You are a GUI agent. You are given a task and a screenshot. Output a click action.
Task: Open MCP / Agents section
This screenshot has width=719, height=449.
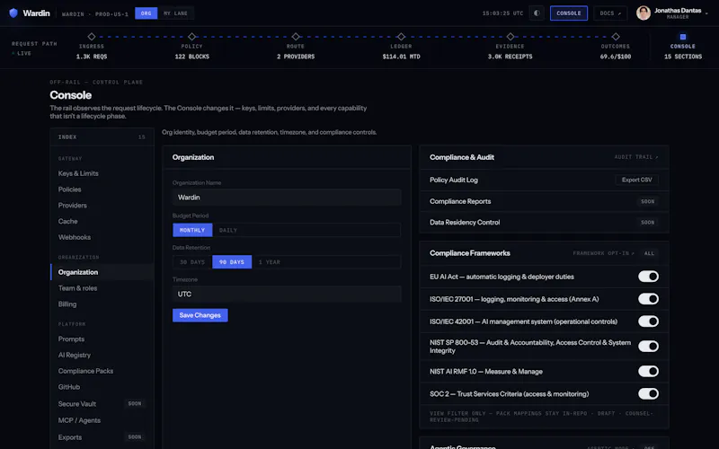tap(79, 420)
